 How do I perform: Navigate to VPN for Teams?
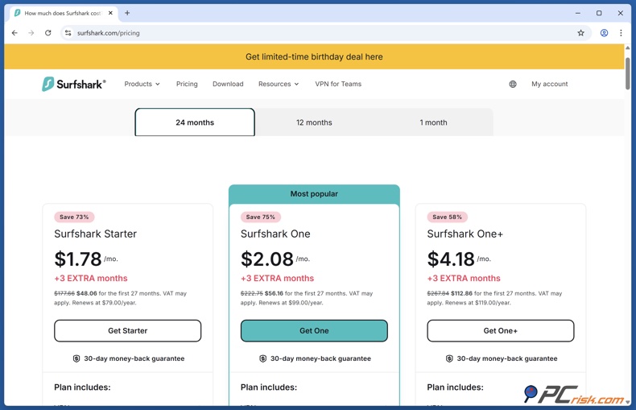pyautogui.click(x=338, y=84)
